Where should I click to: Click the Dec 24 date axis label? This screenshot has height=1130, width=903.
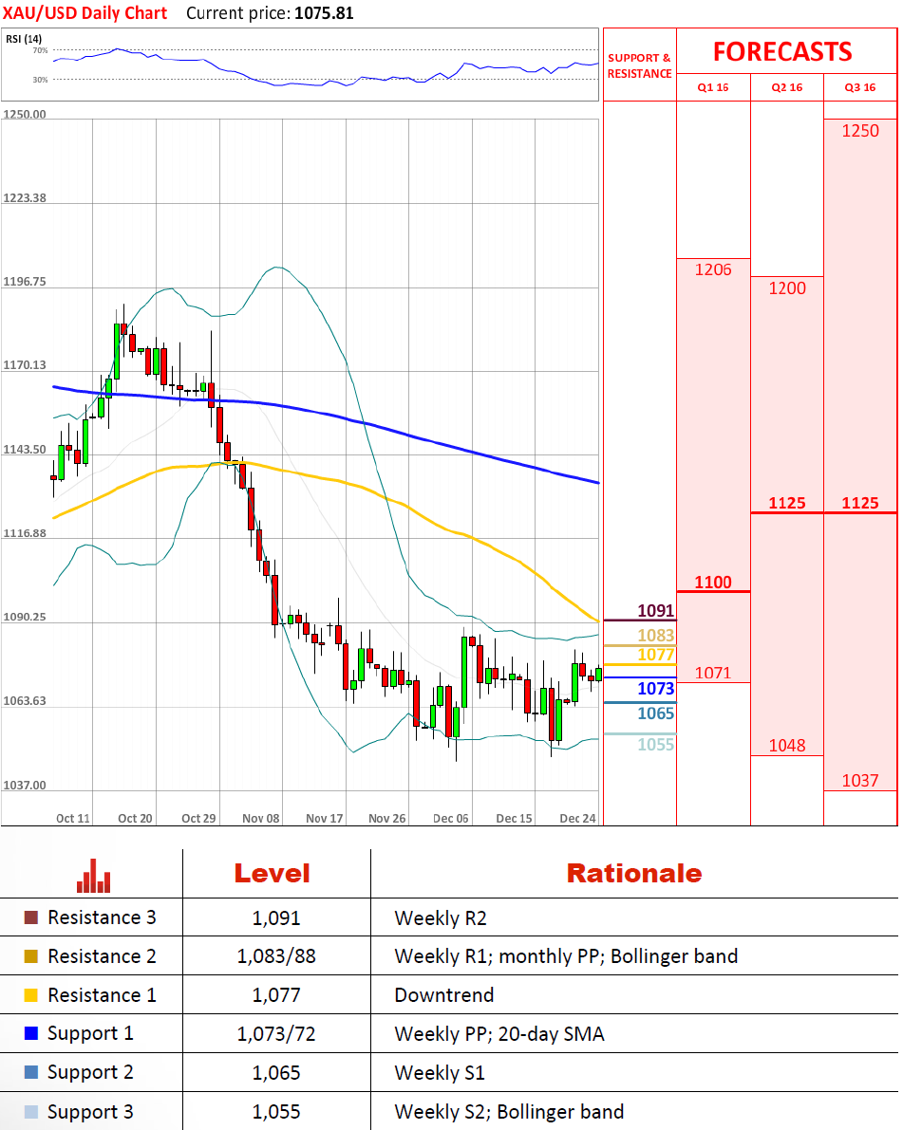[x=577, y=819]
